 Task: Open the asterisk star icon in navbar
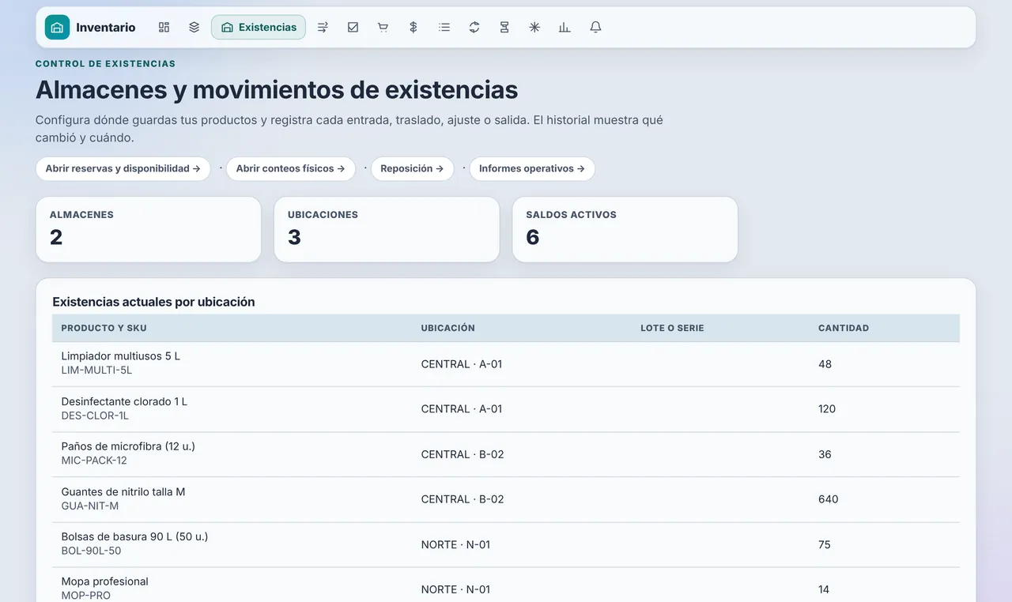tap(534, 27)
